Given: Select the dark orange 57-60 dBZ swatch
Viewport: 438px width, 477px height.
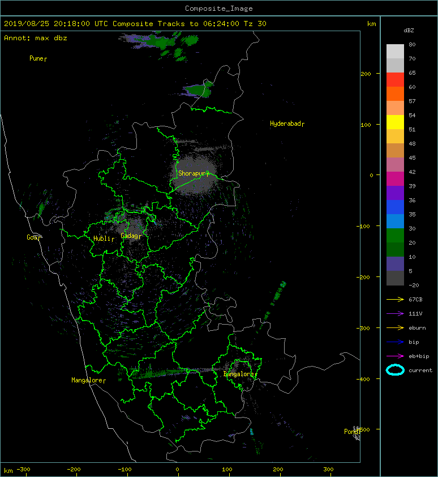Looking at the screenshot, I should [x=395, y=93].
